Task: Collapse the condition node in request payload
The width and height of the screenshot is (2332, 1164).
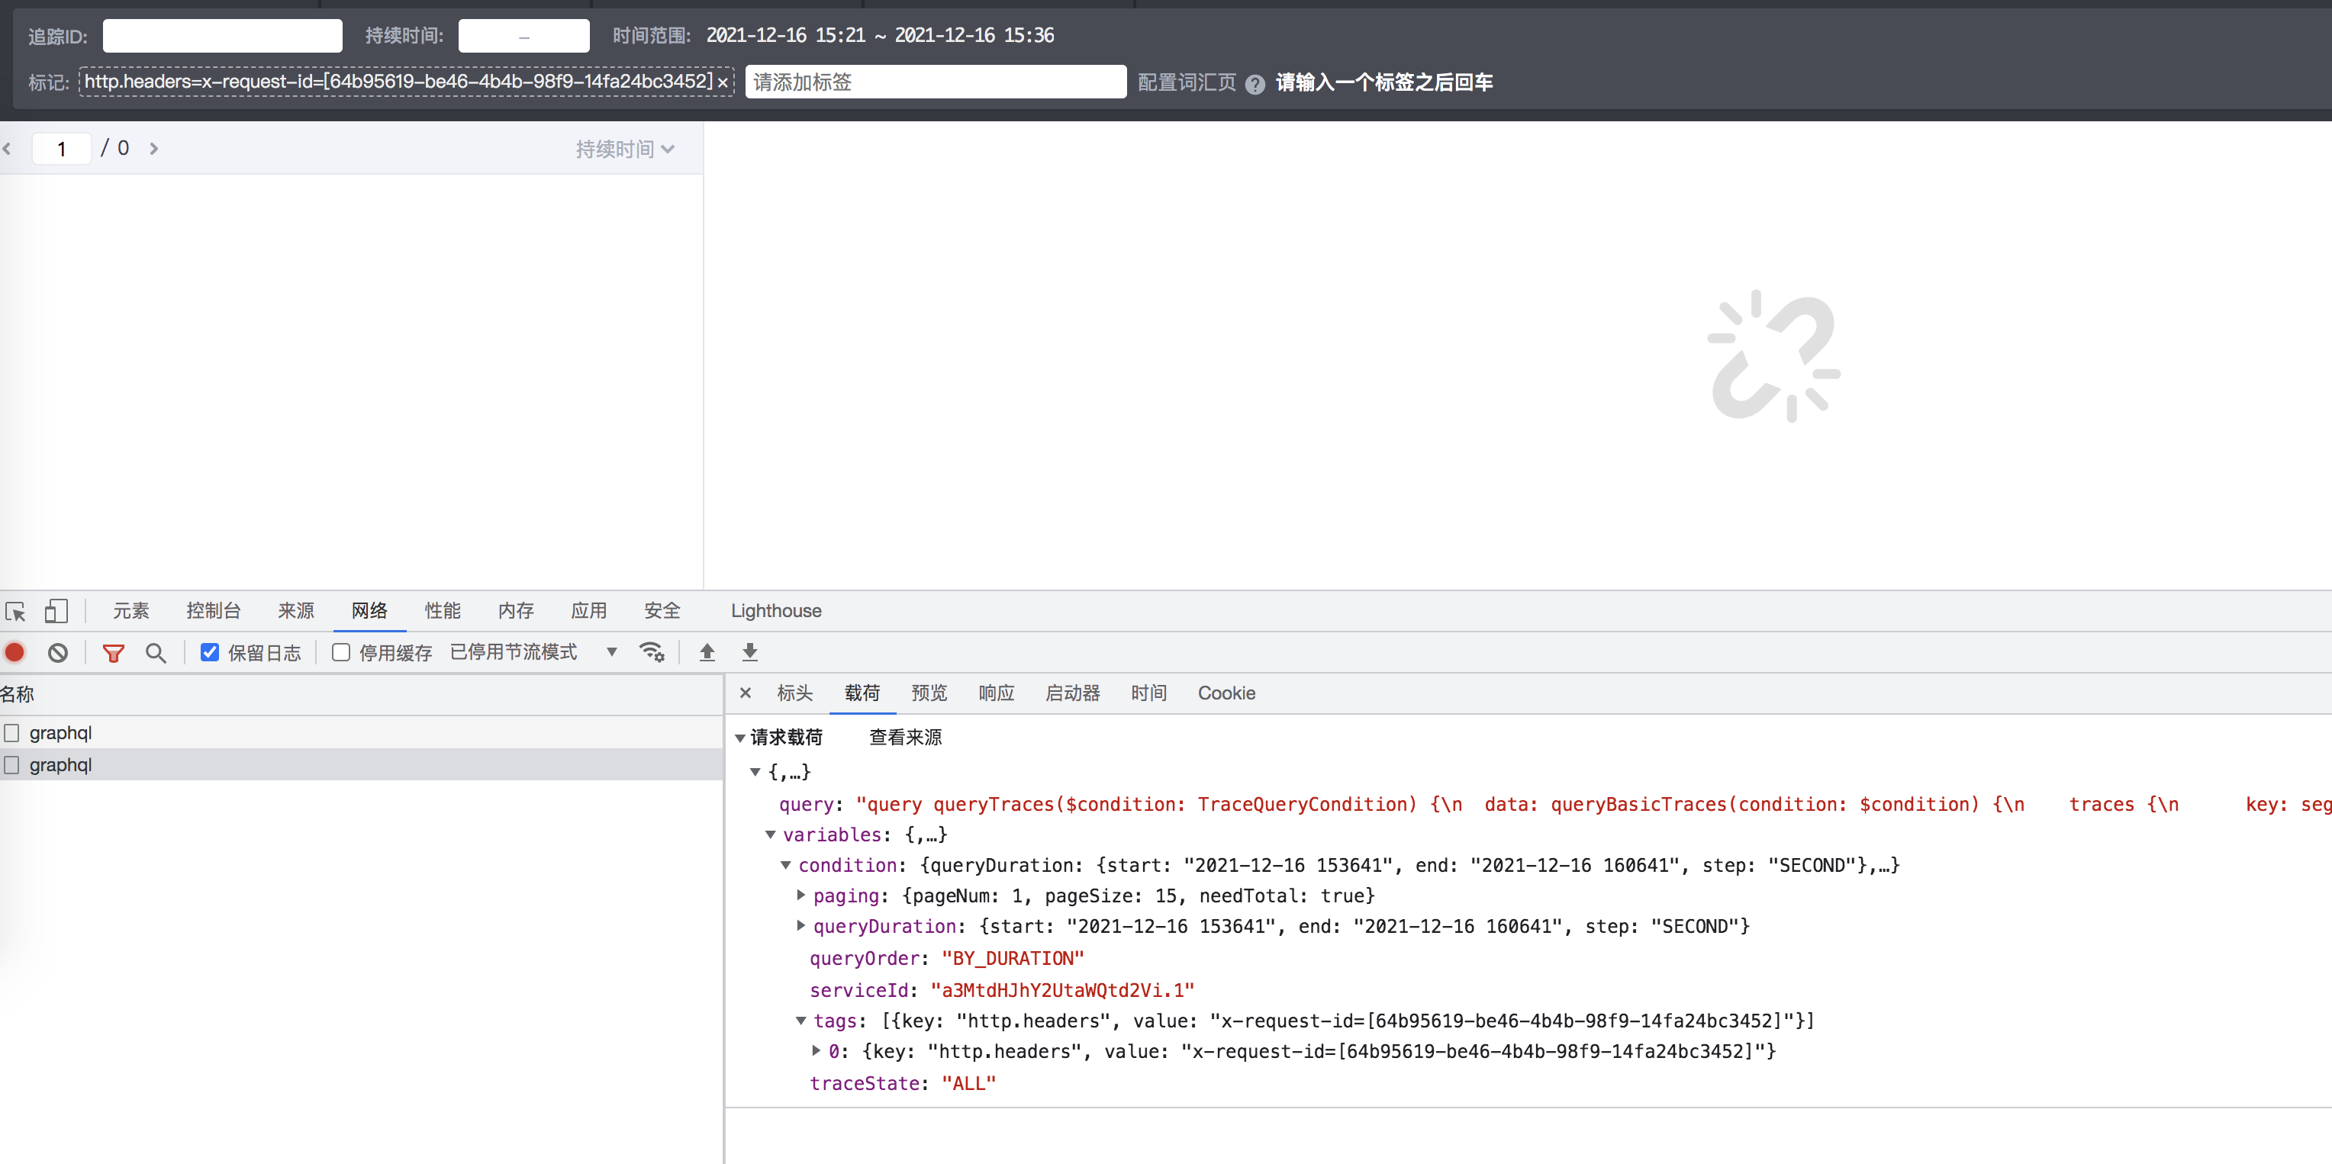Action: [786, 865]
